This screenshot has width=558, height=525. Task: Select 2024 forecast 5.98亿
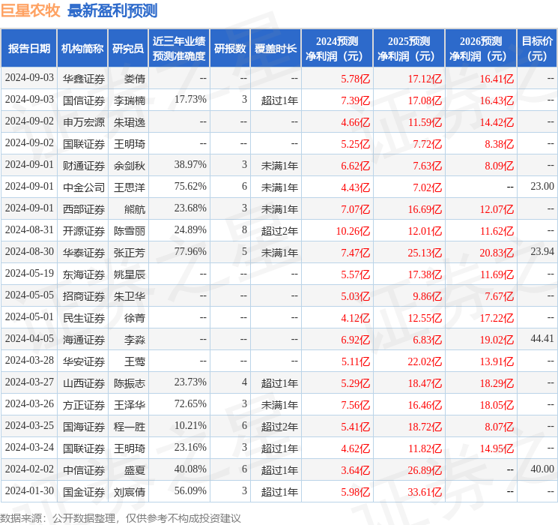point(355,492)
